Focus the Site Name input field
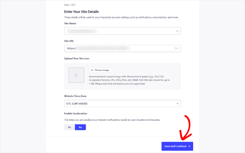 click(122, 31)
